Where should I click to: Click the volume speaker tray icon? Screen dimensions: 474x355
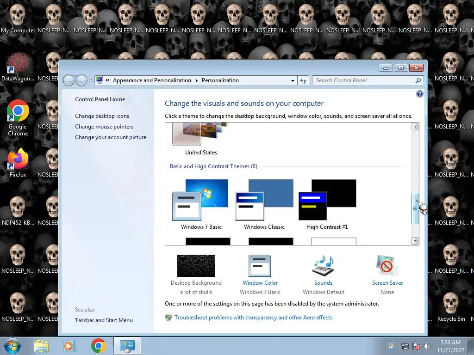tap(427, 346)
